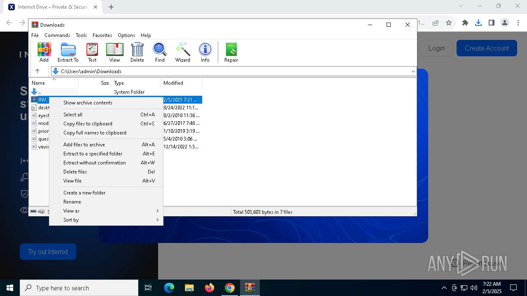The width and height of the screenshot is (527, 296).
Task: Open Chrome extensions puzzle icon
Action: pos(465,23)
